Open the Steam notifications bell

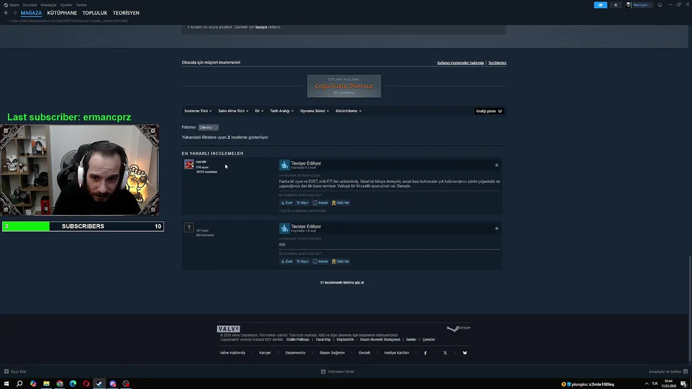616,5
